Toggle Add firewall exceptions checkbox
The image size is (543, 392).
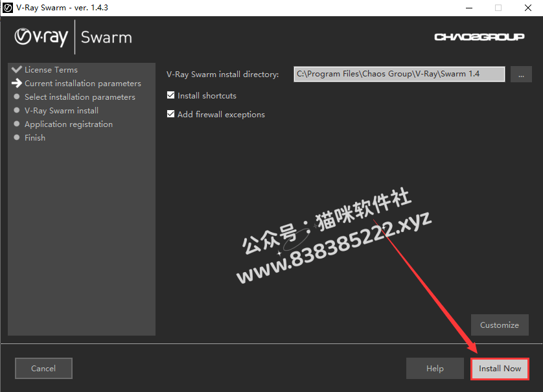pos(170,114)
